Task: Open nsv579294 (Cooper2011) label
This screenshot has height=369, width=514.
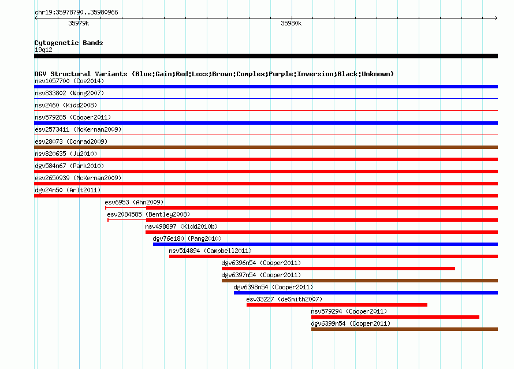Action: [x=349, y=311]
